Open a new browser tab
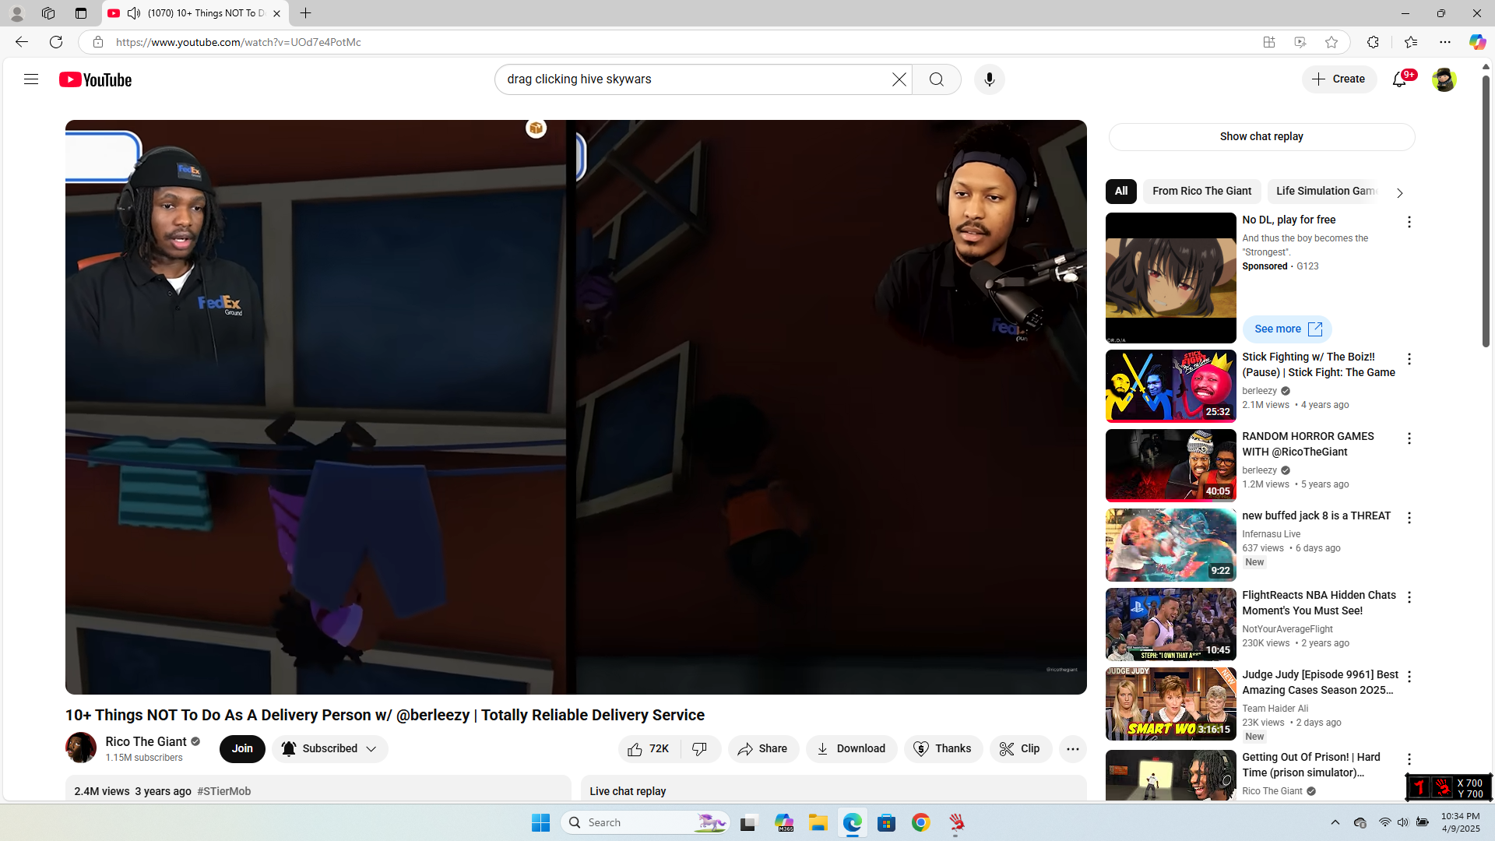This screenshot has width=1495, height=841. [306, 13]
